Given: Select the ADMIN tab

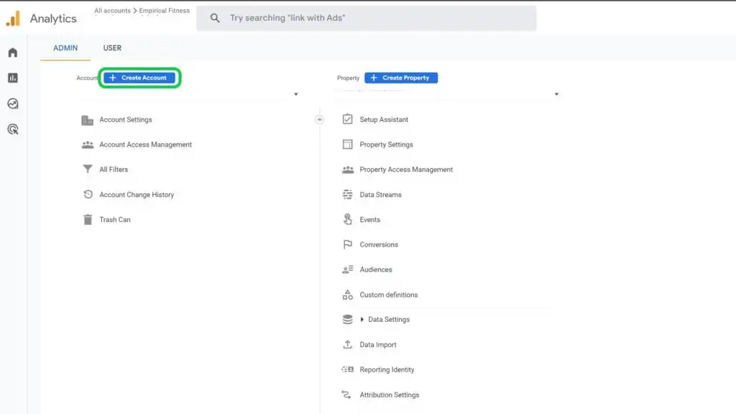Looking at the screenshot, I should pyautogui.click(x=65, y=48).
